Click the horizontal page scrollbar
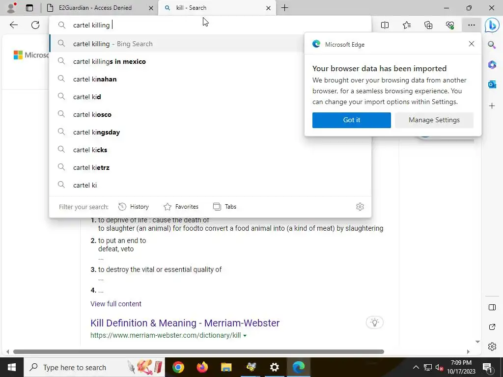 [198, 351]
